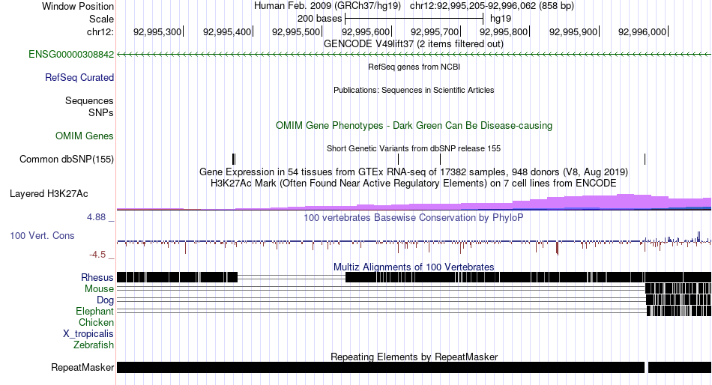Click the ENSG00000308842 intron arrow line

pyautogui.click(x=414, y=55)
